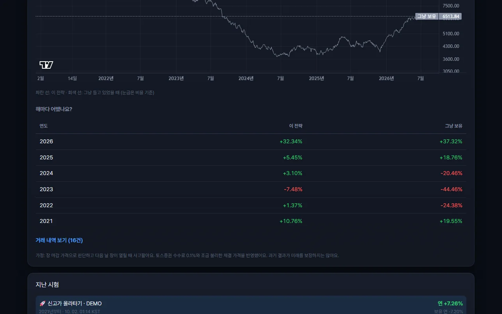Click the 지난 시험 section heading
This screenshot has height=314, width=502.
coord(47,285)
